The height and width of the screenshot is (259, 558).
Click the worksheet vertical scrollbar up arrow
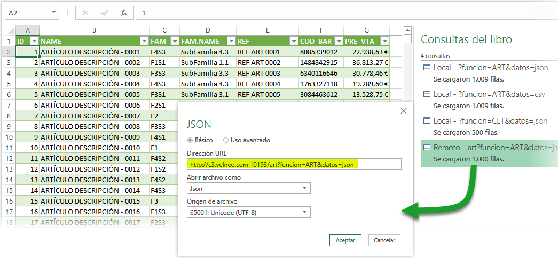408,30
